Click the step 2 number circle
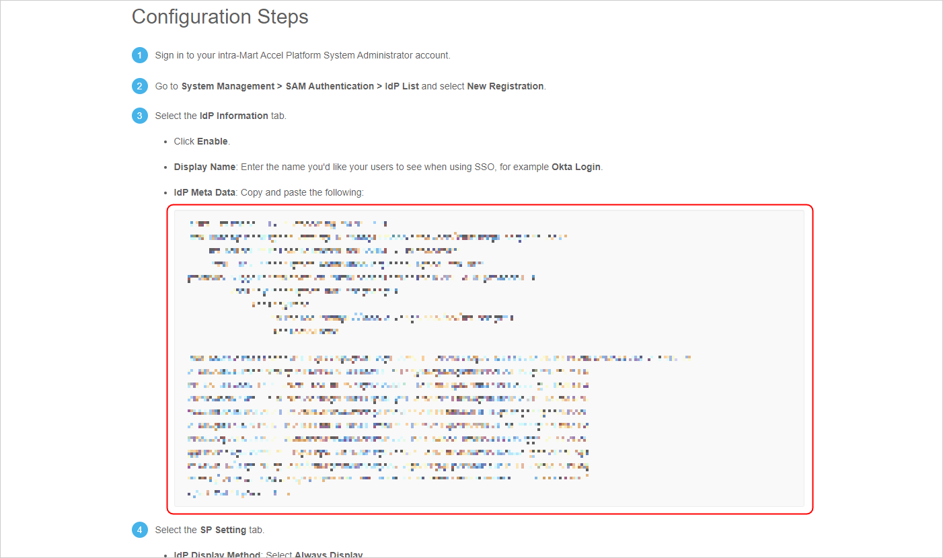The height and width of the screenshot is (558, 943). pyautogui.click(x=139, y=86)
